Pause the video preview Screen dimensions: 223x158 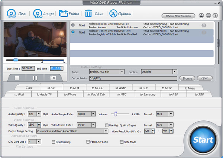pos(35,78)
